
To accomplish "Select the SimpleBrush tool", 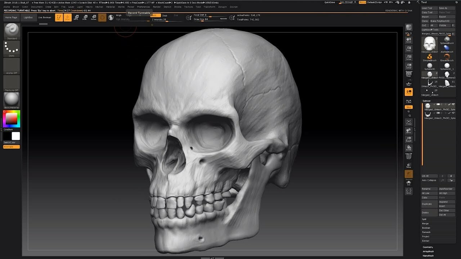I will 430,57.
